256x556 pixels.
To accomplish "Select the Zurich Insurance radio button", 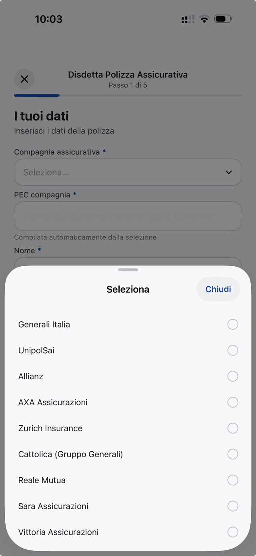I will pos(233,428).
